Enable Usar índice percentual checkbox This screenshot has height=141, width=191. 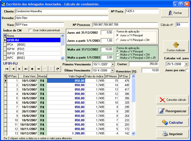pyautogui.click(x=30, y=30)
